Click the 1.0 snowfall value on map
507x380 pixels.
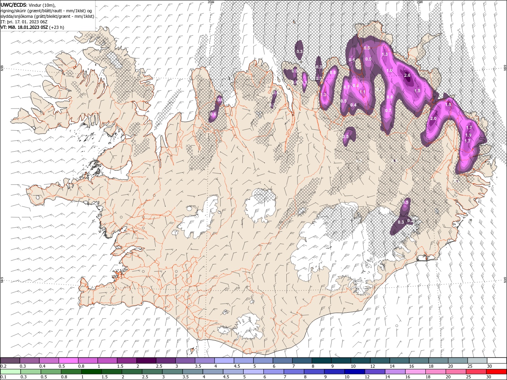[x=389, y=70]
